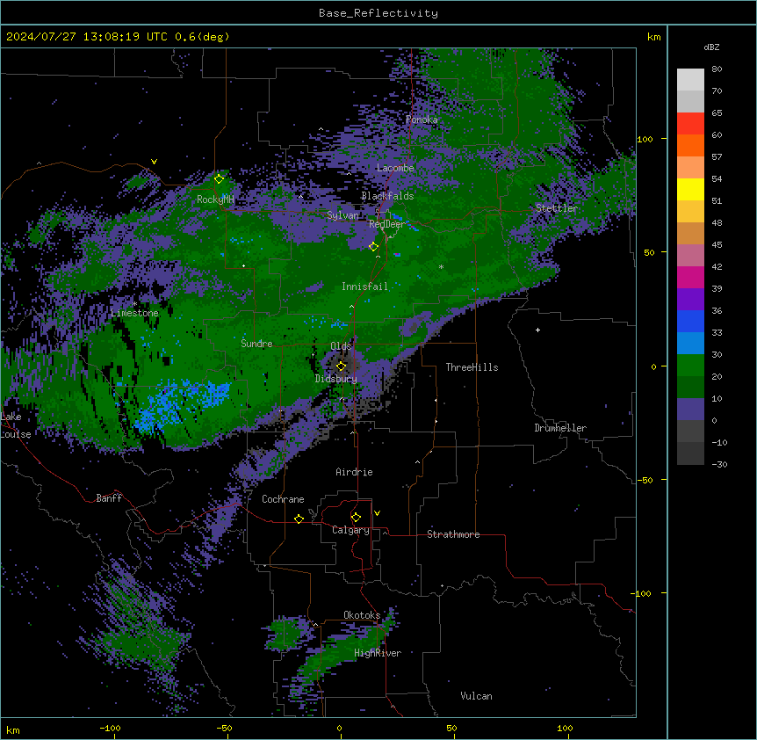Click the km unit label at top right
This screenshot has height=740, width=757.
point(653,37)
